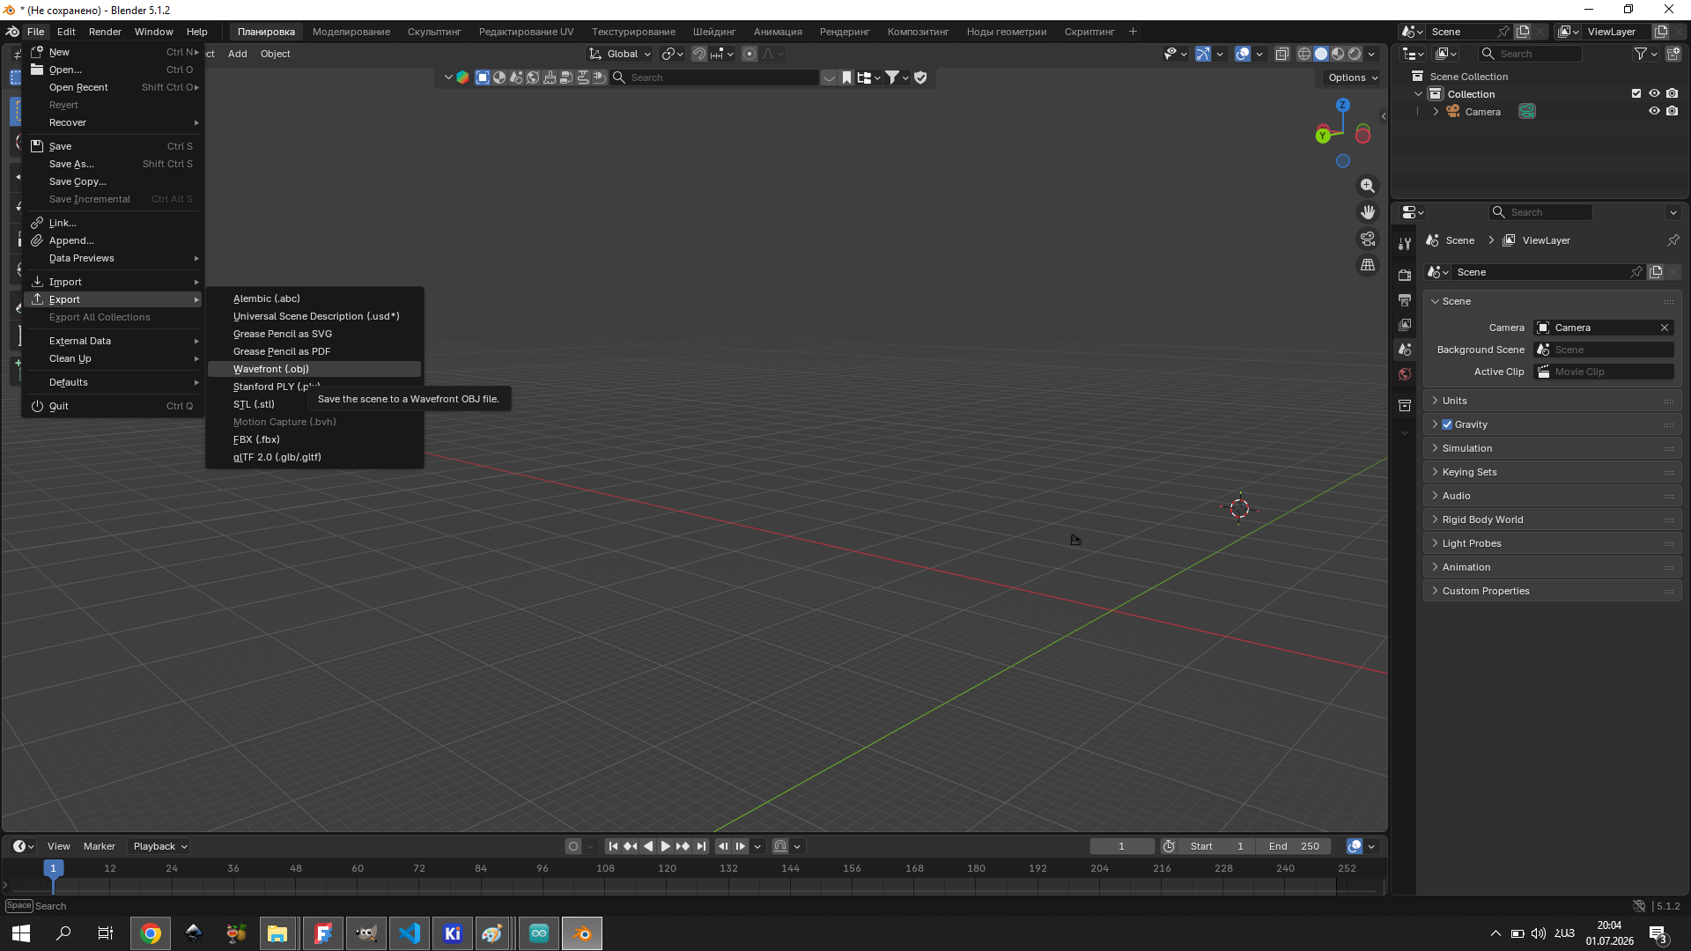Screen dimensions: 1691x951
Task: Toggle viewport gizmos display
Action: 1203,54
